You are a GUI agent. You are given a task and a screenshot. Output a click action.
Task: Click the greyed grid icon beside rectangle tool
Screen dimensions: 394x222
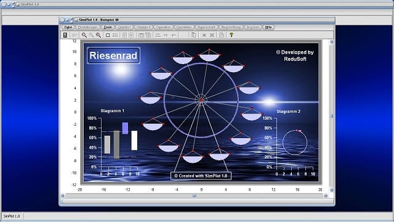point(115,35)
